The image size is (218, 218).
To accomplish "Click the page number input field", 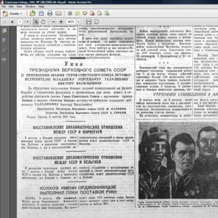I will (x=20, y=22).
